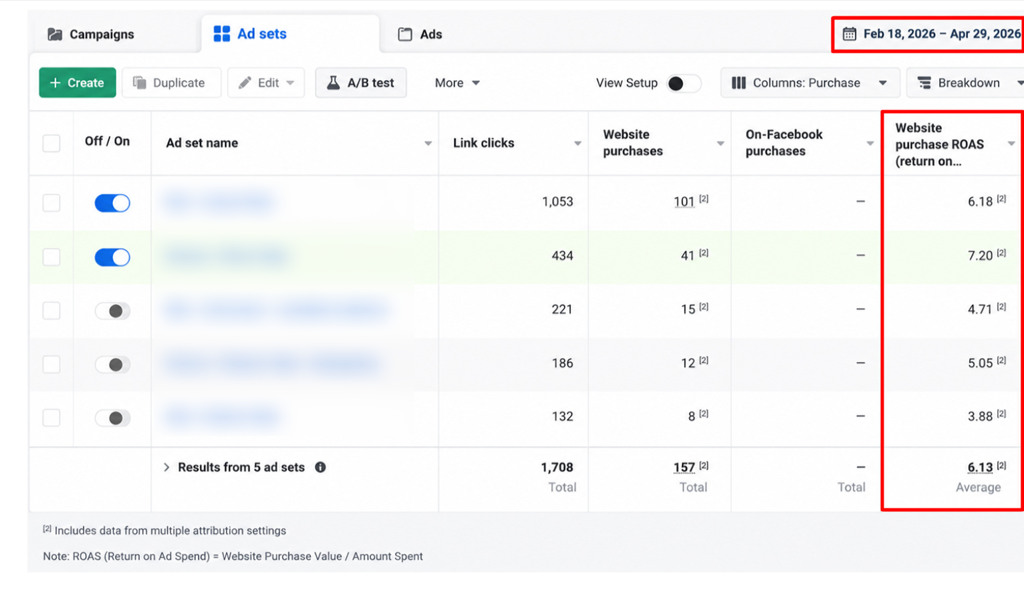Image resolution: width=1024 pixels, height=610 pixels.
Task: Click the 4.71 ROAS value
Action: point(980,309)
